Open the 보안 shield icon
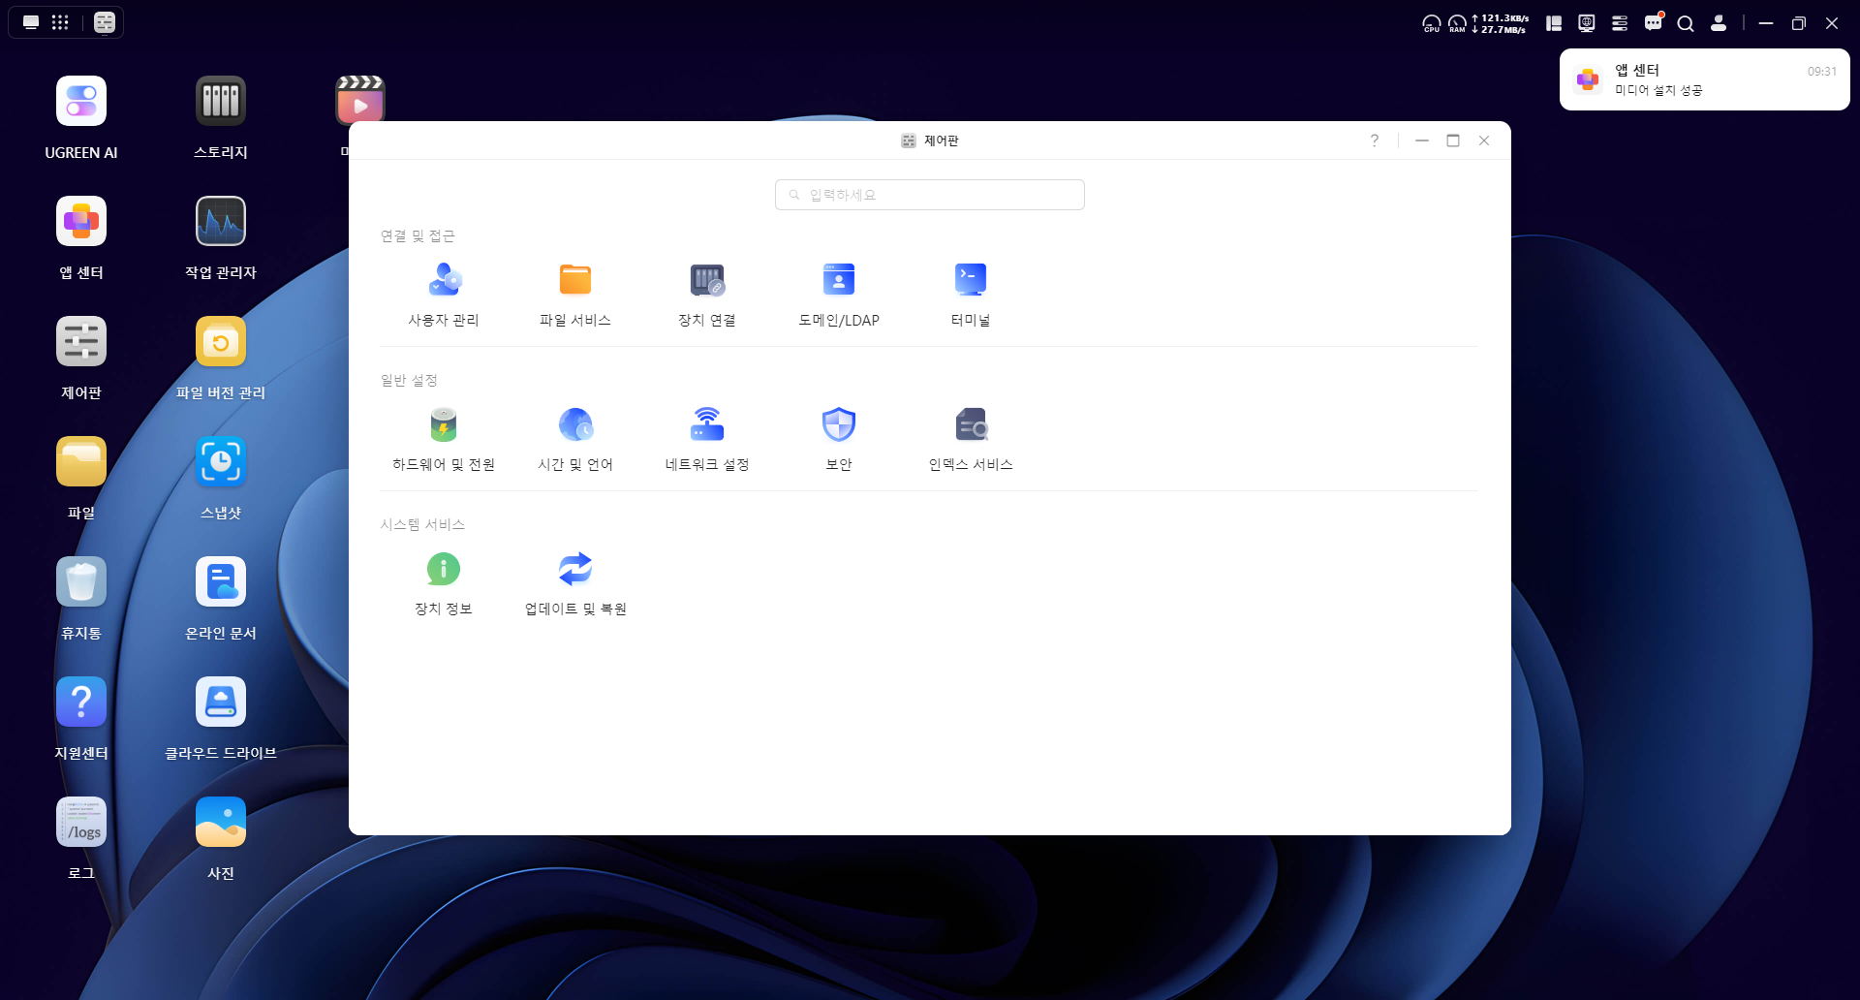This screenshot has height=1000, width=1860. [x=839, y=424]
